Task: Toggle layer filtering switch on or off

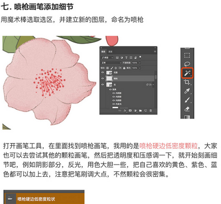Action: tap(140, 57)
